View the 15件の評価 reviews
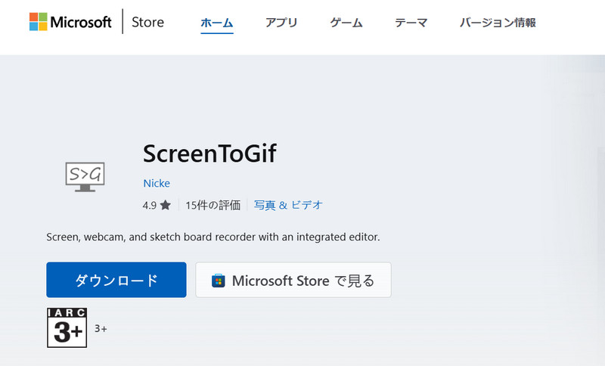The width and height of the screenshot is (605, 366). (213, 205)
